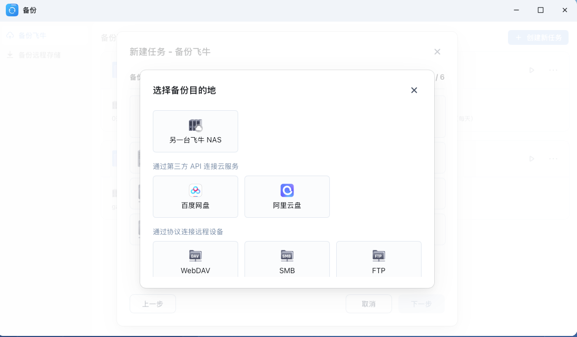Choose 另一台飞牛 NAS as backup destination
The width and height of the screenshot is (577, 337).
click(195, 131)
